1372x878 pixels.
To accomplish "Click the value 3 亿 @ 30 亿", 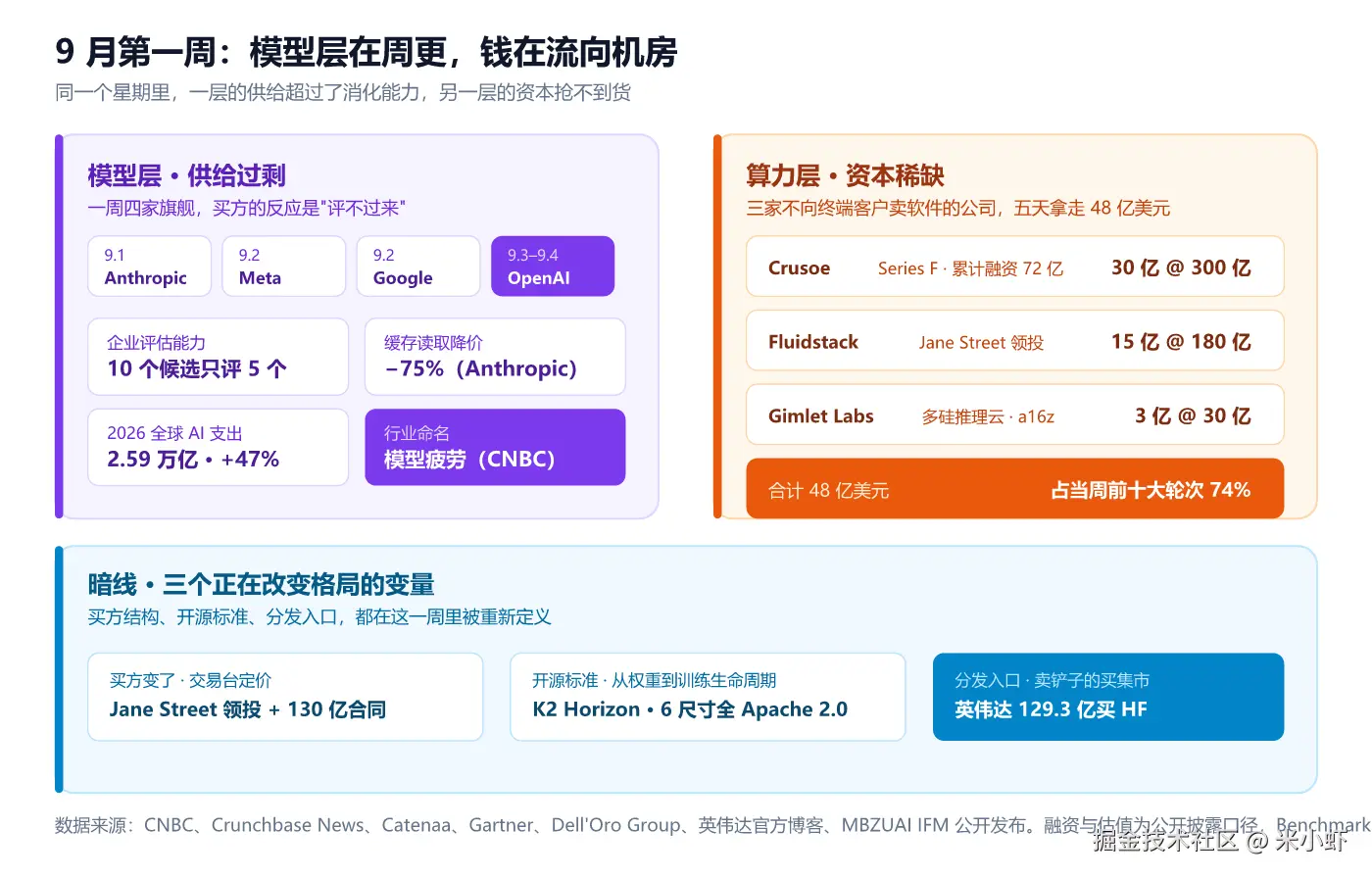I will tap(1193, 415).
